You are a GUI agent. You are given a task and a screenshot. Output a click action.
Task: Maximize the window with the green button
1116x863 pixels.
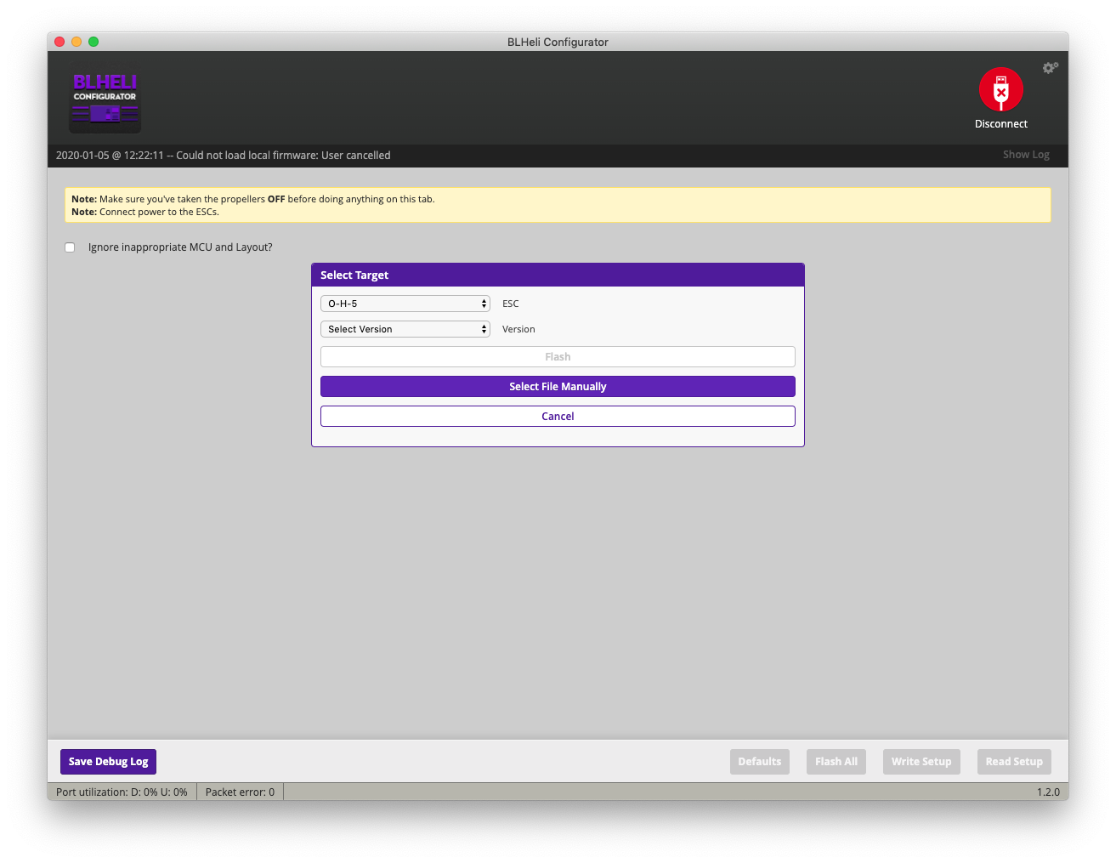pyautogui.click(x=93, y=42)
